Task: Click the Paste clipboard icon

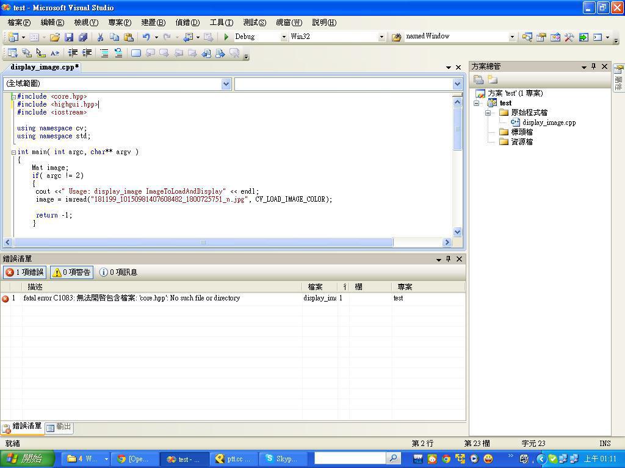Action: (x=128, y=37)
